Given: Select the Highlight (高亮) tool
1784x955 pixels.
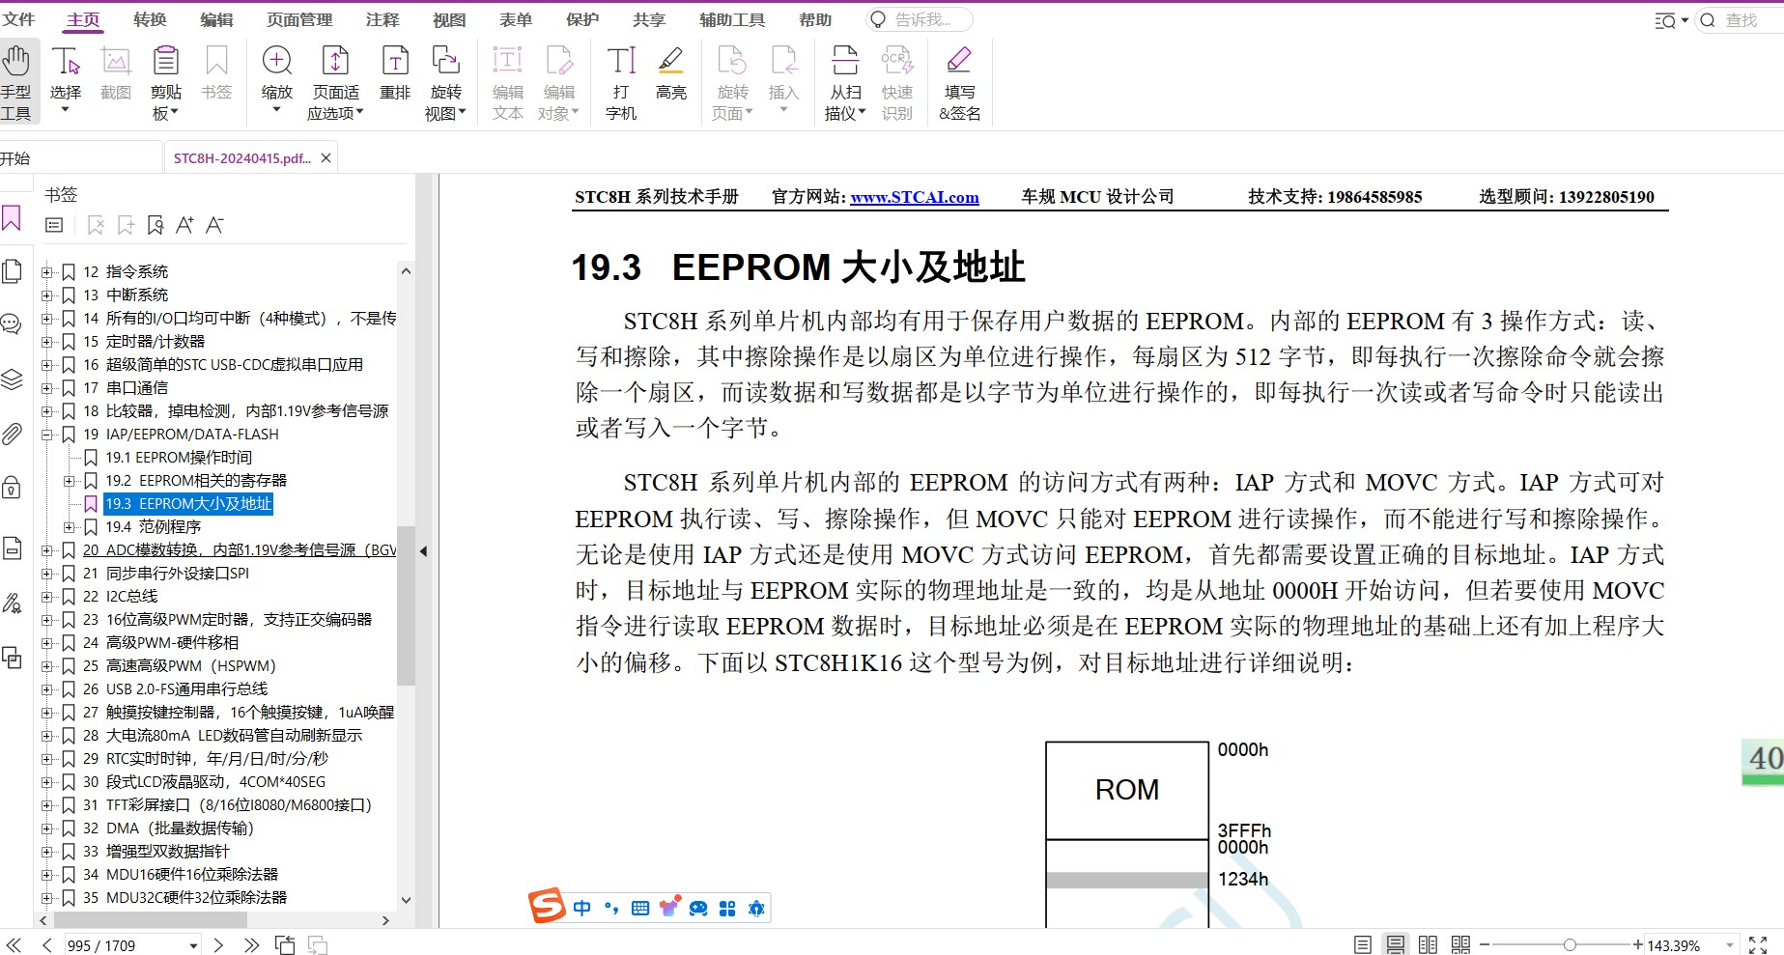Looking at the screenshot, I should 671,73.
